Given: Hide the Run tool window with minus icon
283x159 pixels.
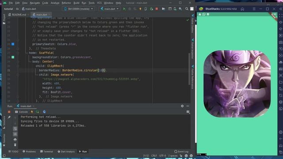Looking at the screenshot, I should coord(187,106).
